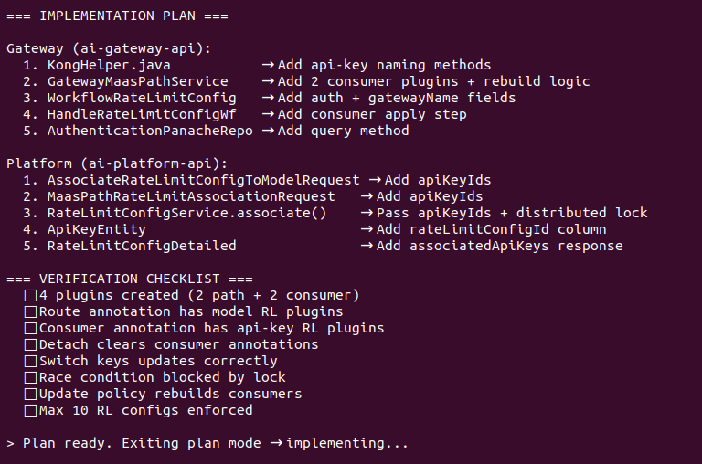The height and width of the screenshot is (464, 702).
Task: Click the arrow after GatewayMaasPathService
Action: coord(268,81)
